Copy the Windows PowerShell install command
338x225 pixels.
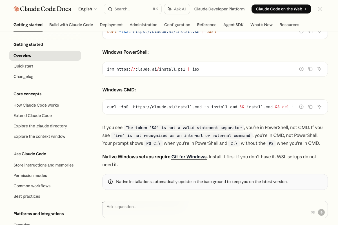click(x=310, y=69)
